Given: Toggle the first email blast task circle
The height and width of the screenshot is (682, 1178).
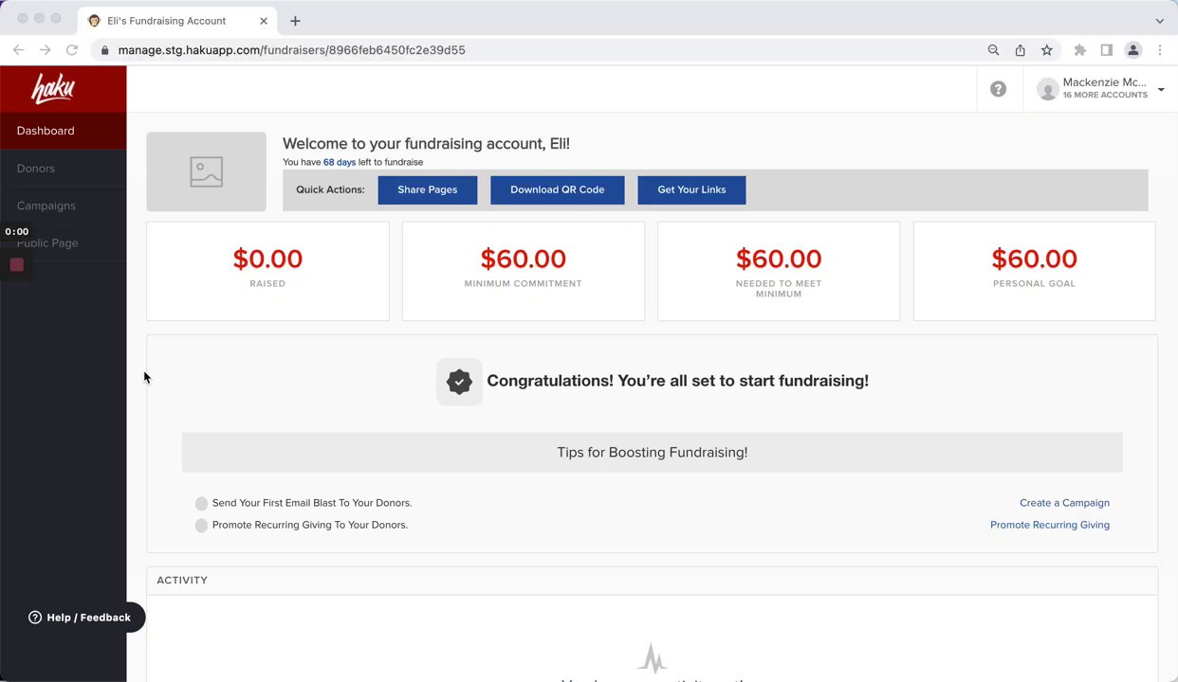Looking at the screenshot, I should click(x=201, y=503).
